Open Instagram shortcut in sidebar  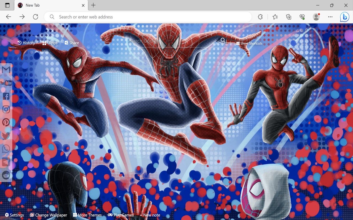click(x=6, y=109)
